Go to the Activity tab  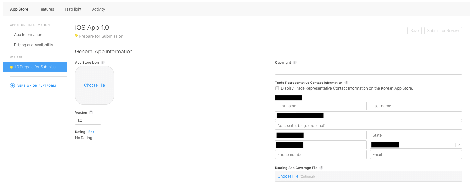pyautogui.click(x=98, y=9)
